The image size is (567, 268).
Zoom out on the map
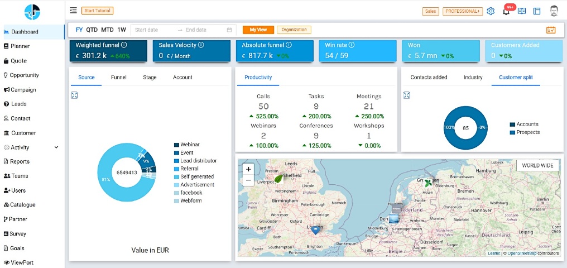point(248,180)
